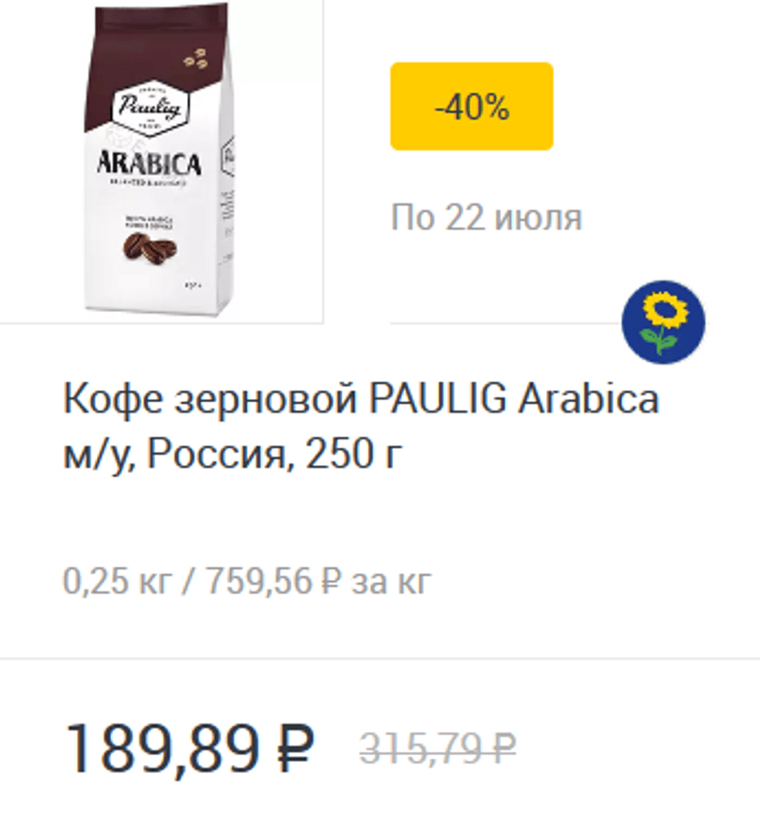Click the brown coffee beans on package
This screenshot has width=760, height=814.
149,249
